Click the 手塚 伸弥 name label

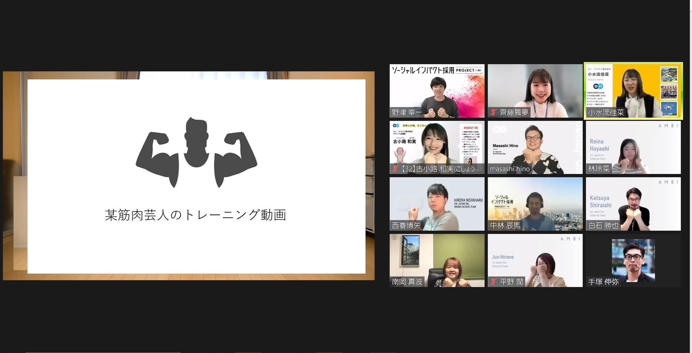[603, 282]
